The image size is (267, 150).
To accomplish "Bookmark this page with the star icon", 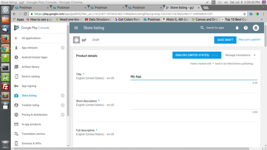I will click(x=245, y=14).
